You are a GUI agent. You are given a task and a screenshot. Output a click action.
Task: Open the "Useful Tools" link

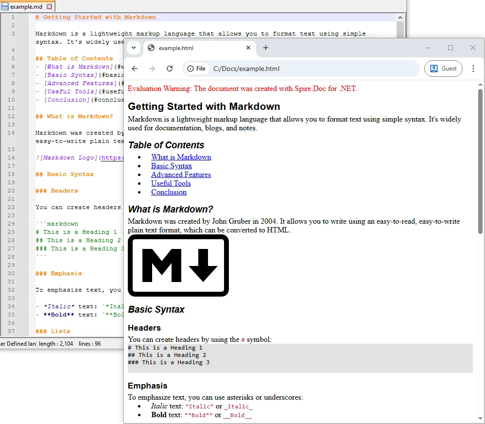coord(171,183)
